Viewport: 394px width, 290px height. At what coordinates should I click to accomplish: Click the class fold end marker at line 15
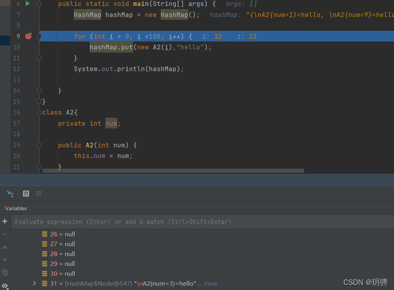[39, 102]
